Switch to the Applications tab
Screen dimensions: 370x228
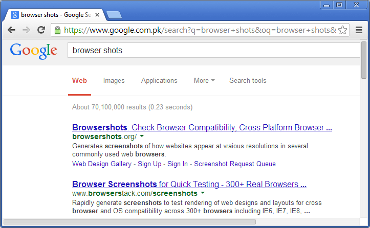[x=159, y=81]
